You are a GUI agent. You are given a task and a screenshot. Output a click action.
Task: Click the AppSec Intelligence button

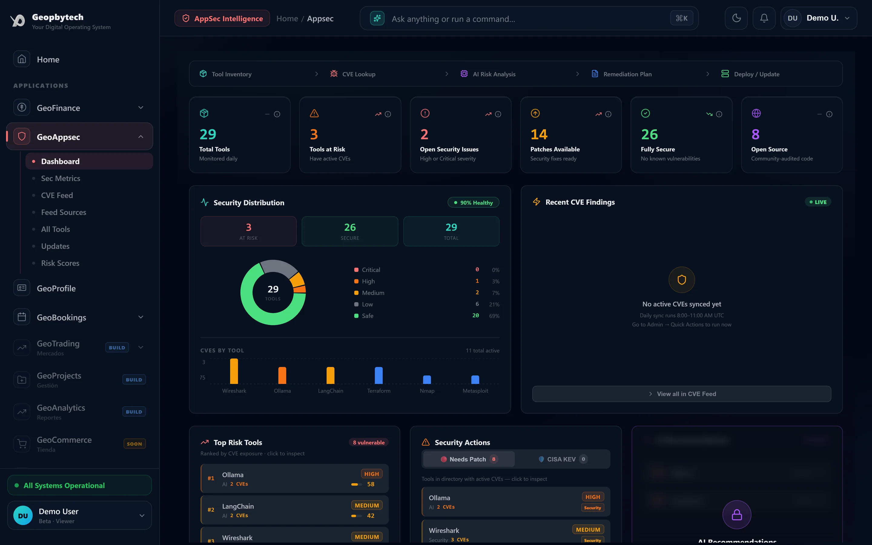pos(222,18)
